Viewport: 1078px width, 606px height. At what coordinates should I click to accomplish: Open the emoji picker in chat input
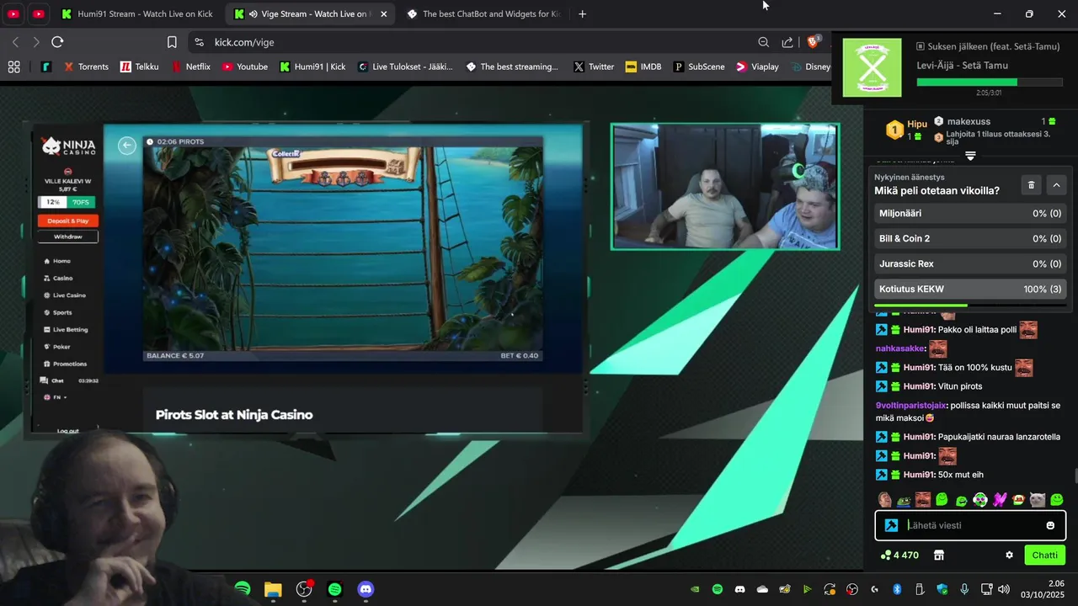(1050, 525)
